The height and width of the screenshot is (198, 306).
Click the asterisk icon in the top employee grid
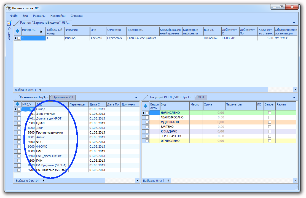point(17,31)
